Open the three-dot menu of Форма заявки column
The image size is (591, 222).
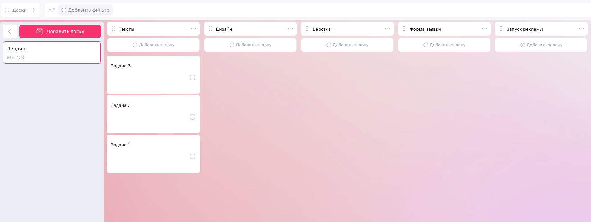pyautogui.click(x=484, y=29)
